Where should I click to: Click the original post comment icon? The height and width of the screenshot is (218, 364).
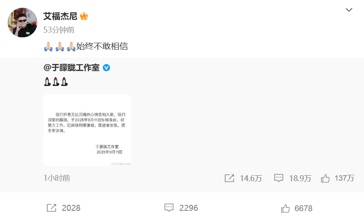click(279, 178)
